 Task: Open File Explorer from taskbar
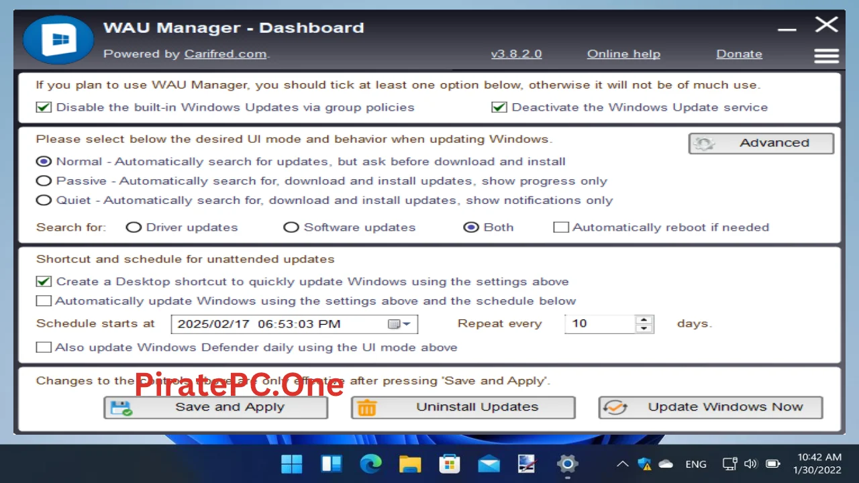coord(410,464)
